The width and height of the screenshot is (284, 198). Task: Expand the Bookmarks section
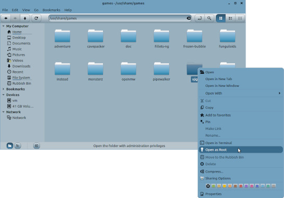[3, 89]
